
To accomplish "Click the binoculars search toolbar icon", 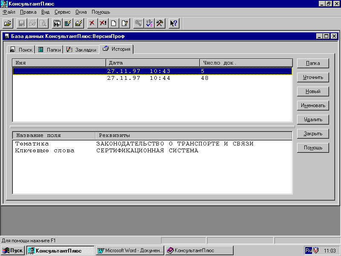I will pos(57,23).
